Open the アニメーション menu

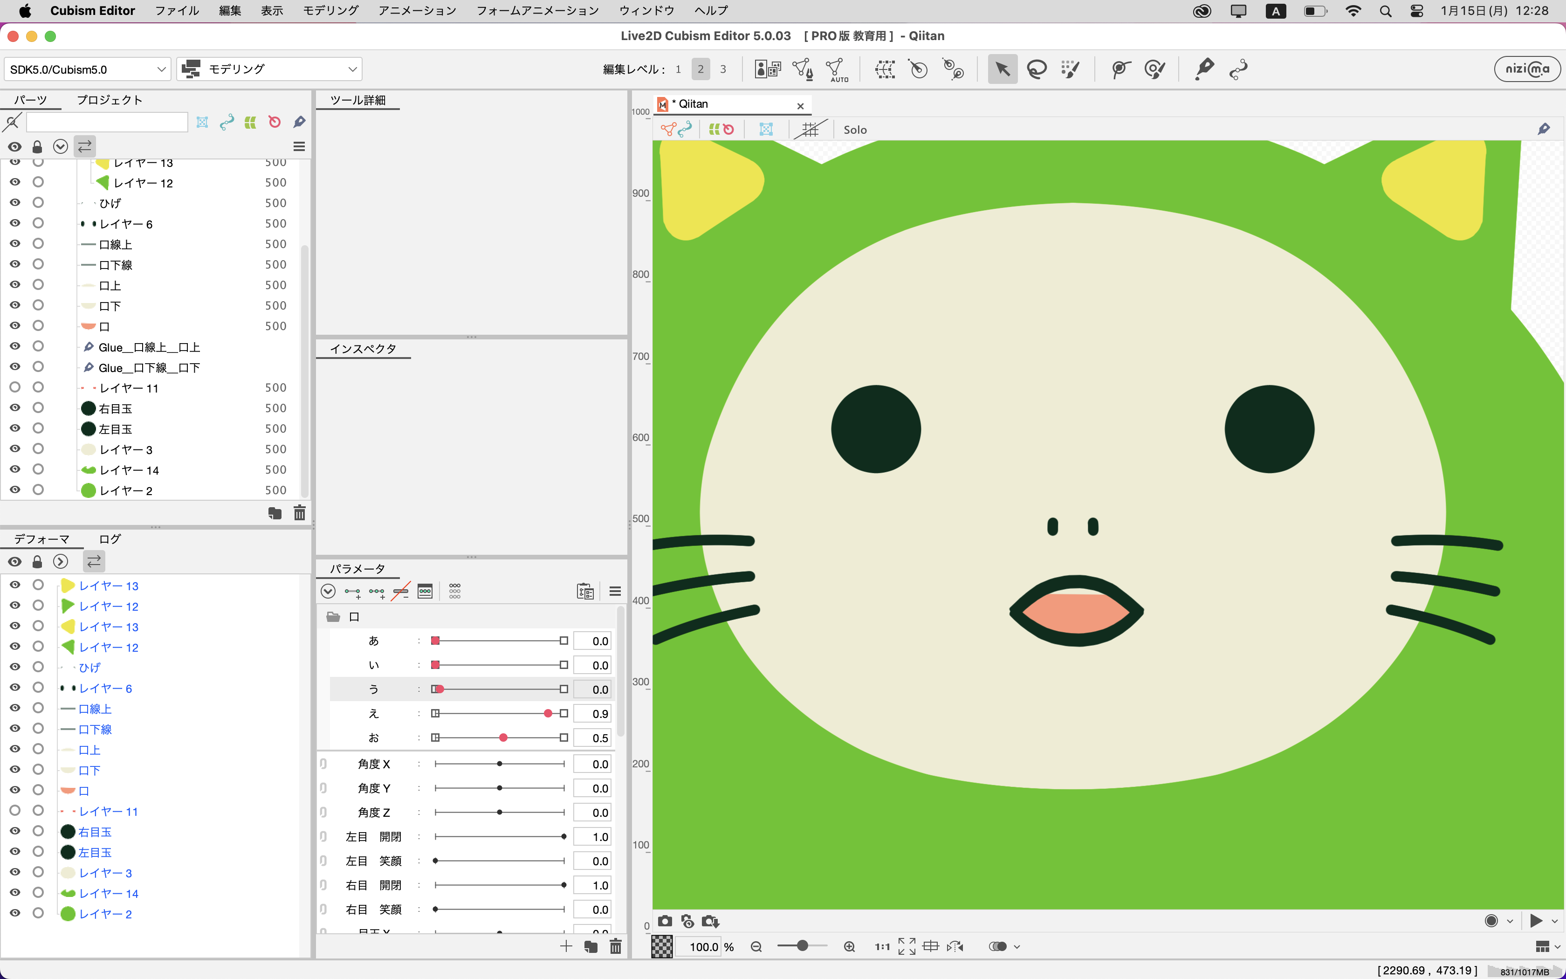coord(417,10)
